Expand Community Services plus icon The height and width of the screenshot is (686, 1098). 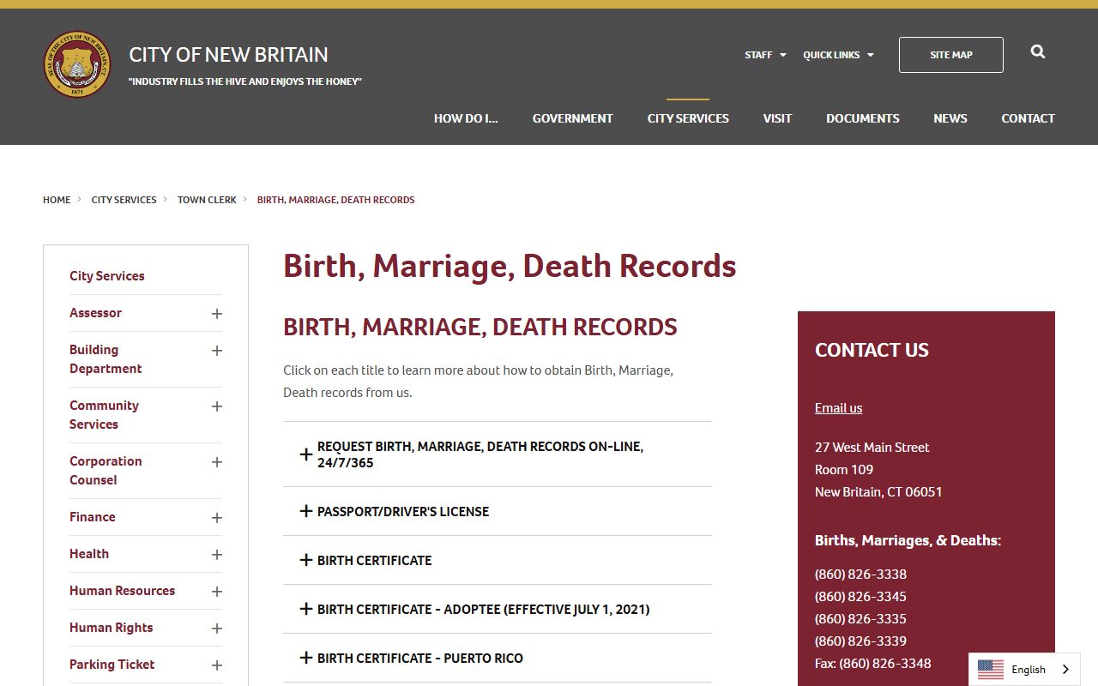tap(217, 406)
